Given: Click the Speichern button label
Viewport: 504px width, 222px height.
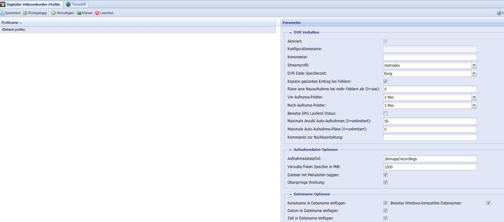Looking at the screenshot, I should 13,13.
